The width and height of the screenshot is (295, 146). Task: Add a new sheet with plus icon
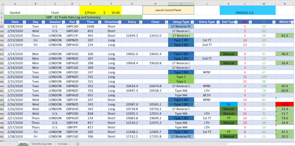78,144
